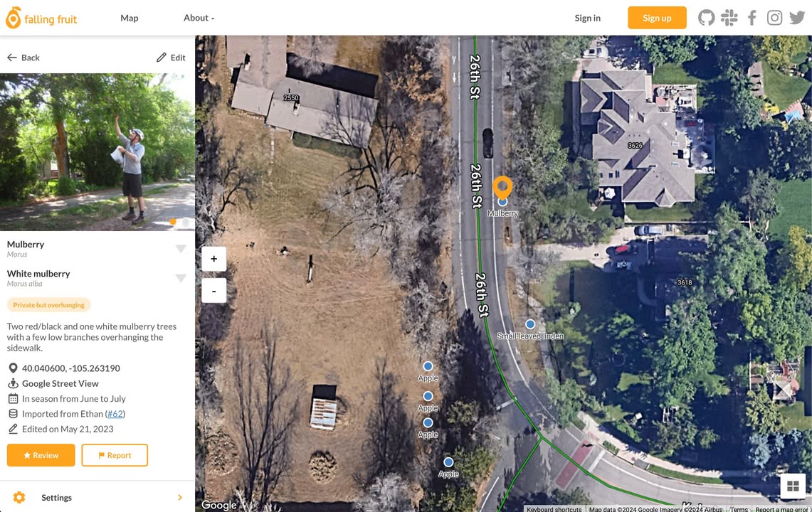Click the orange Sign up button

coord(657,18)
